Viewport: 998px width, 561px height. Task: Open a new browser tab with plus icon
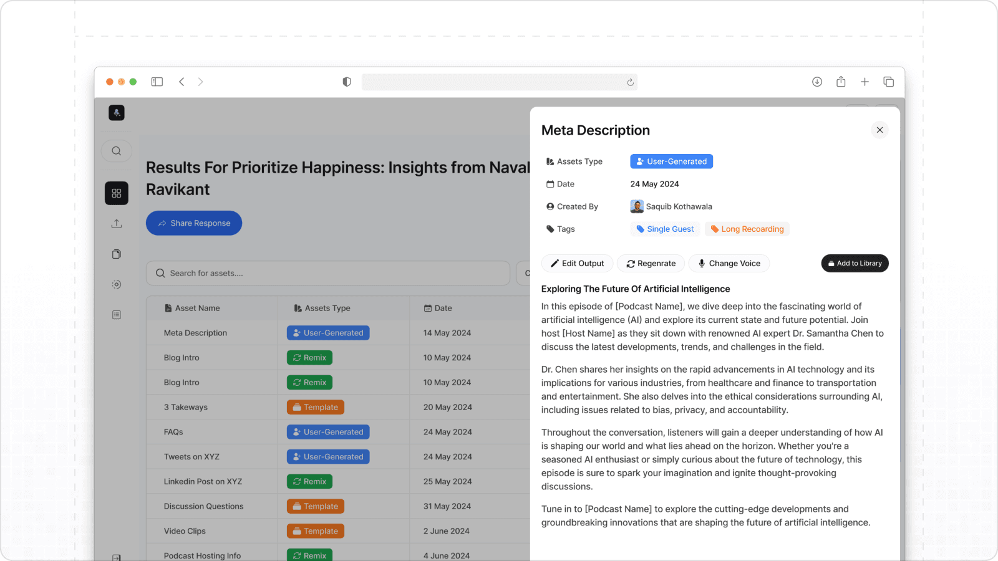click(865, 82)
